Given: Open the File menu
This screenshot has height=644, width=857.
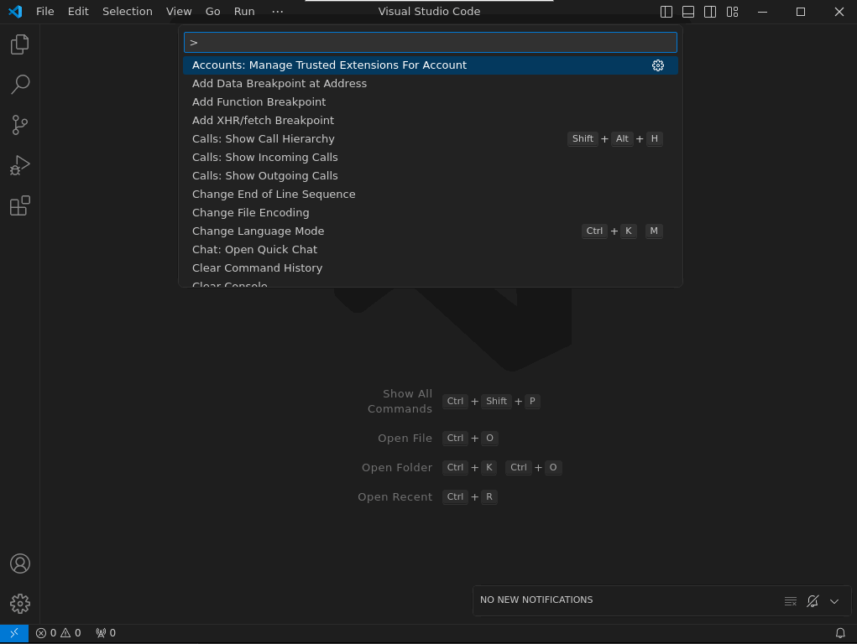Looking at the screenshot, I should click(45, 12).
